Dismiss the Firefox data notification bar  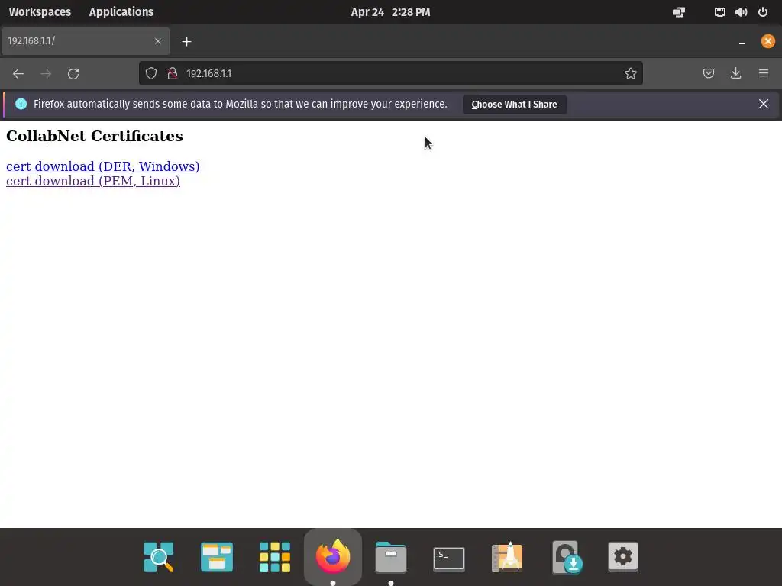click(764, 104)
